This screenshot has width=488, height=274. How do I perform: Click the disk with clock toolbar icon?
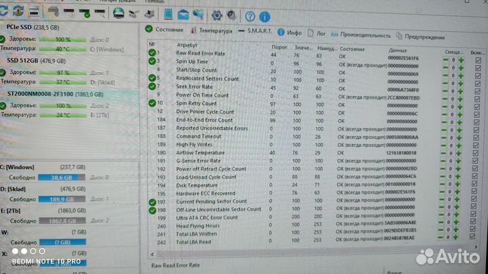pos(68,12)
